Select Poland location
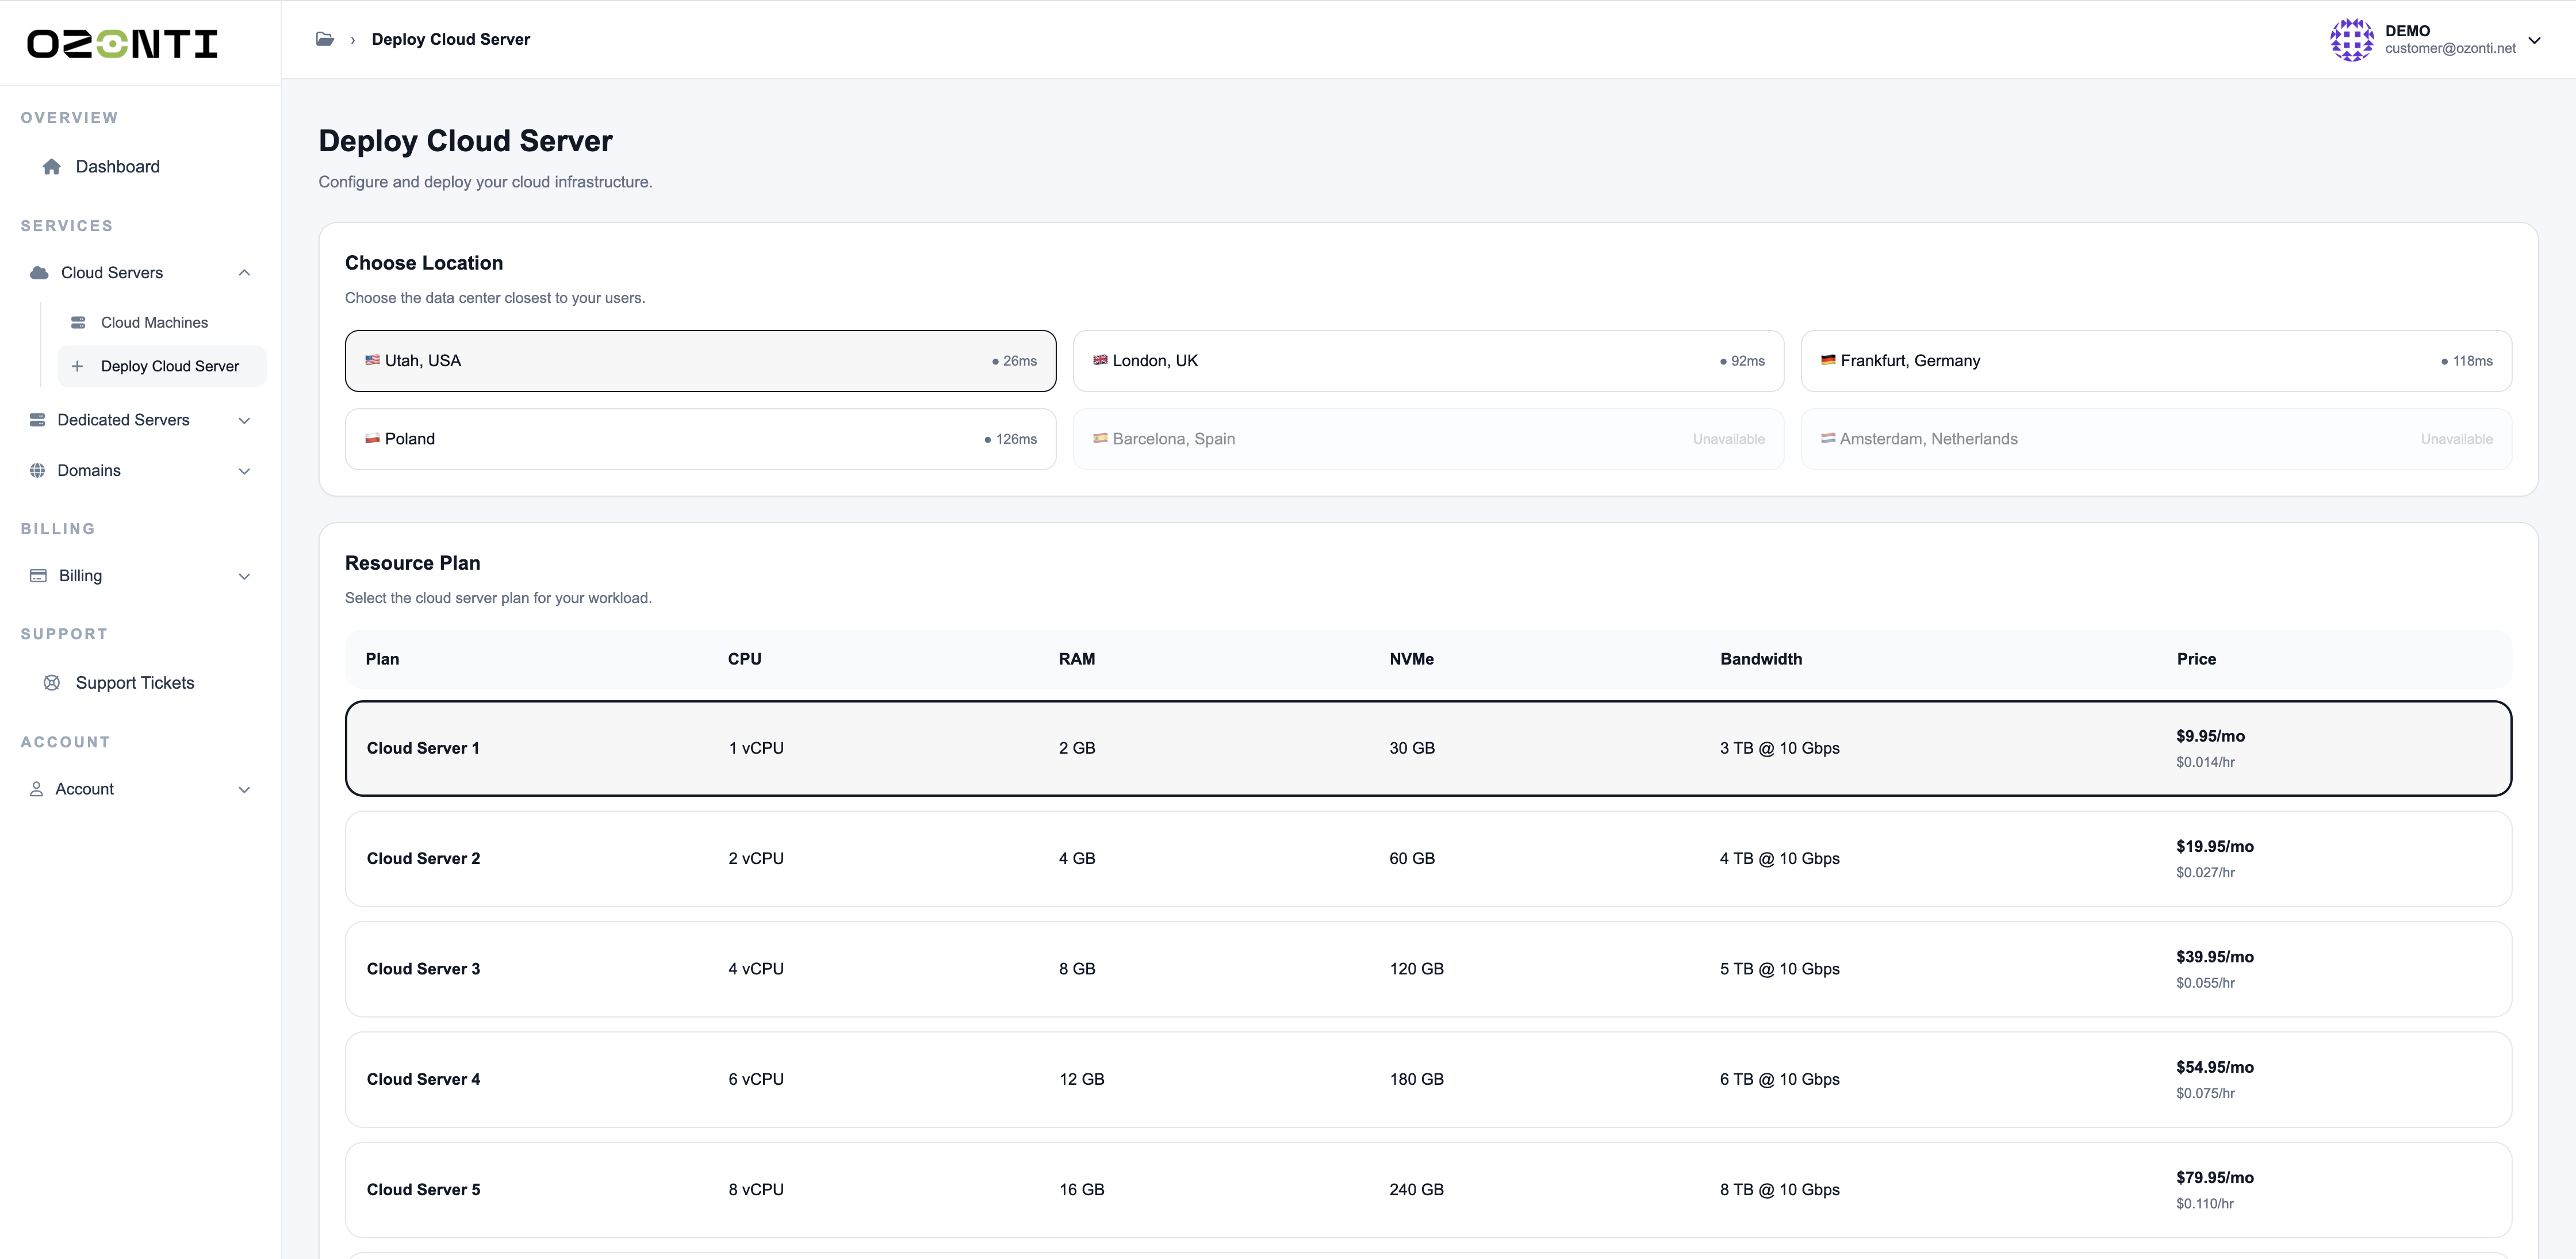 (x=700, y=439)
